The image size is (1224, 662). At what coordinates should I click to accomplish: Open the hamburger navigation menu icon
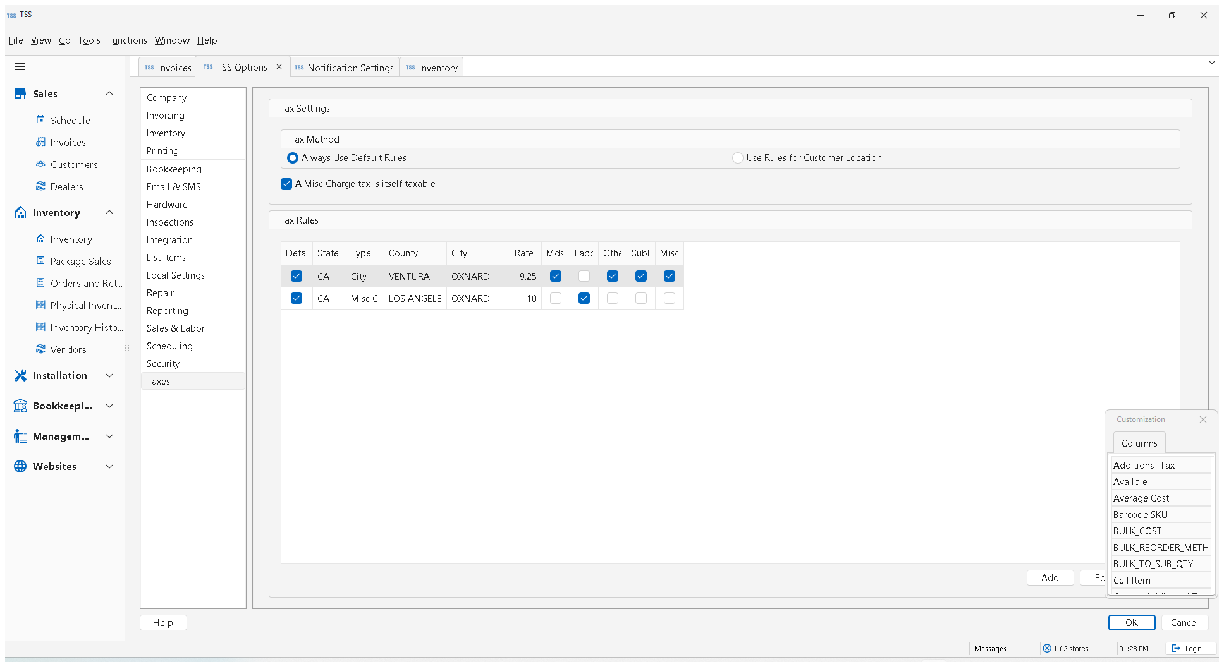[x=20, y=66]
